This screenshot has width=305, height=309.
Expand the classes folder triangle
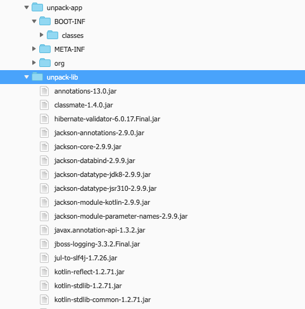point(42,35)
